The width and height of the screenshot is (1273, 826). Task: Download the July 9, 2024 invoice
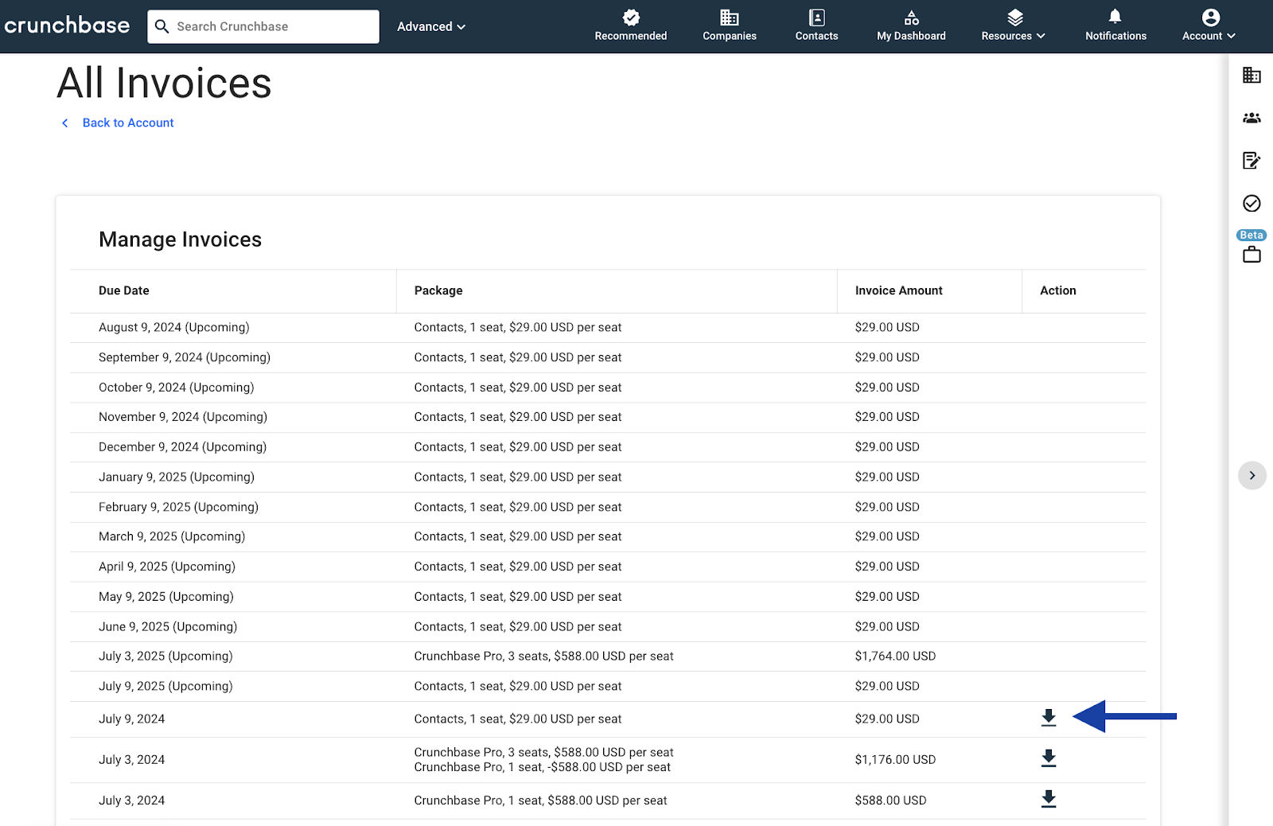pos(1048,717)
